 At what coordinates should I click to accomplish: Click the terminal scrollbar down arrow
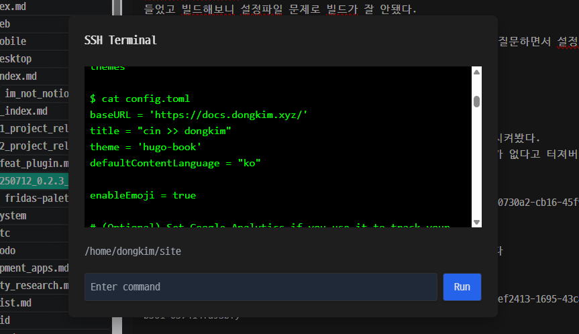click(x=476, y=222)
